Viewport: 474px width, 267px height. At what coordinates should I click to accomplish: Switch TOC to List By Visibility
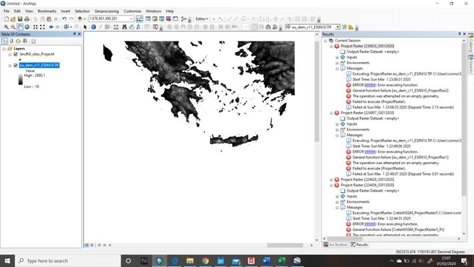point(18,41)
